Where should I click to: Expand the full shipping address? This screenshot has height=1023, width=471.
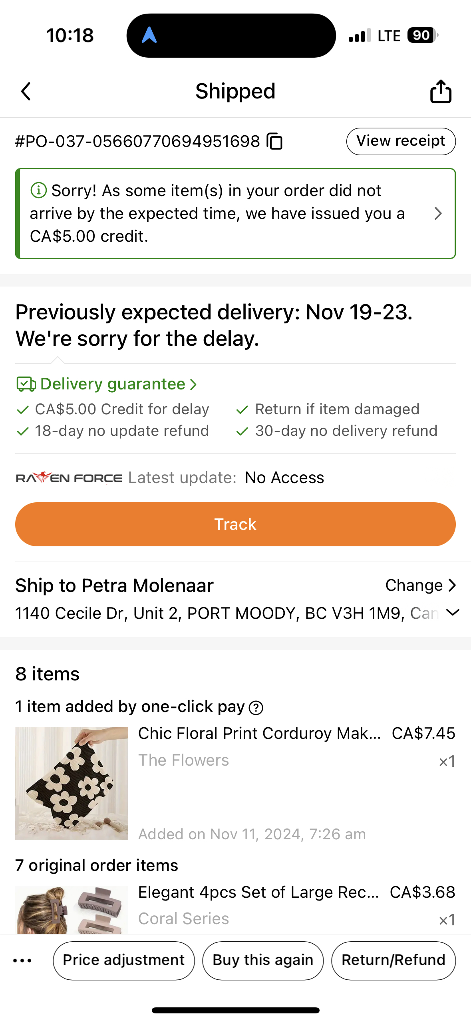(x=453, y=612)
